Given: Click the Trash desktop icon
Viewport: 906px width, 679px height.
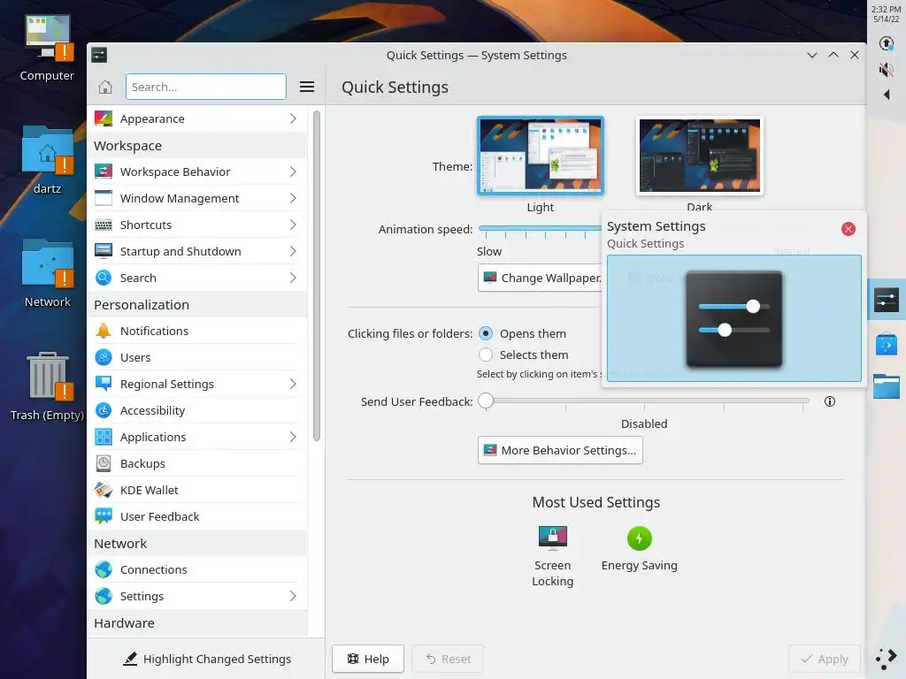Looking at the screenshot, I should (x=48, y=386).
